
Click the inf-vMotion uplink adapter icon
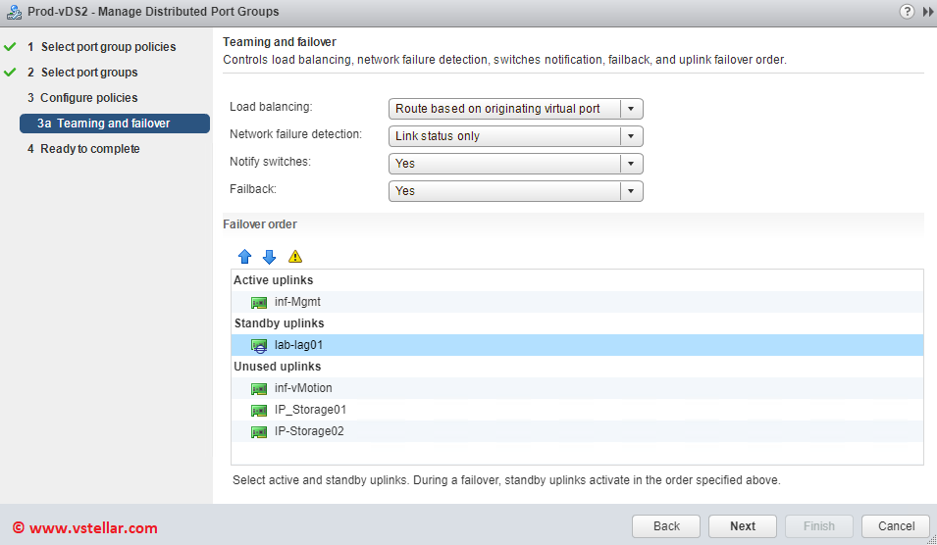(x=259, y=388)
